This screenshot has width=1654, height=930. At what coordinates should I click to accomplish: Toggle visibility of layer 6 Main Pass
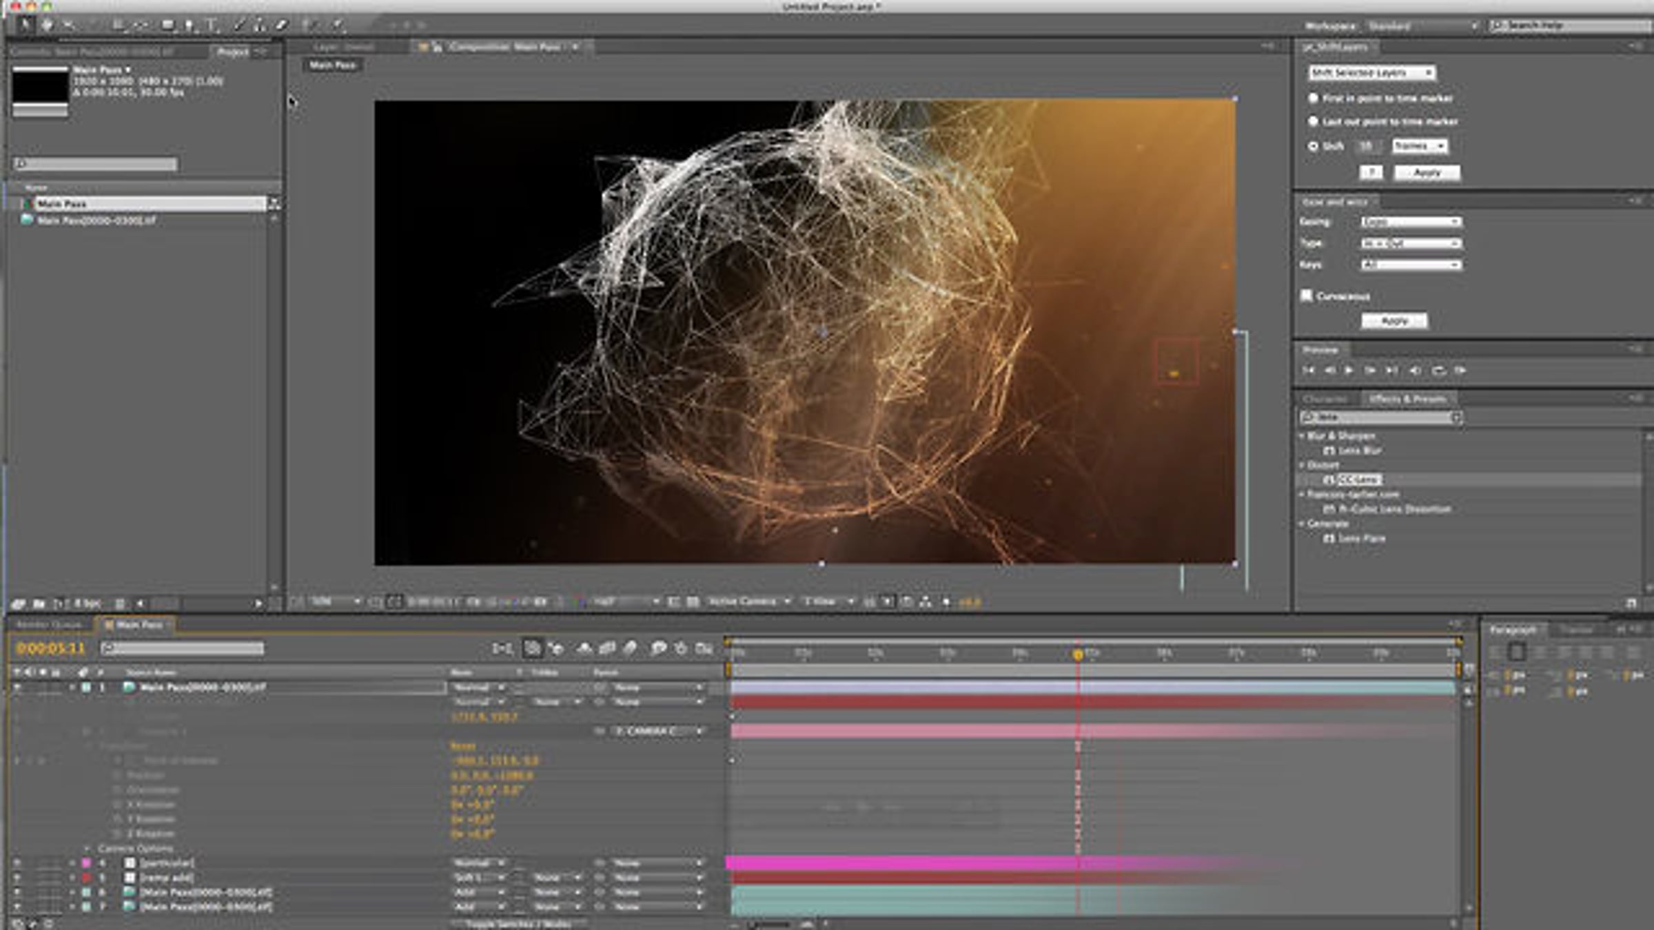pyautogui.click(x=17, y=892)
